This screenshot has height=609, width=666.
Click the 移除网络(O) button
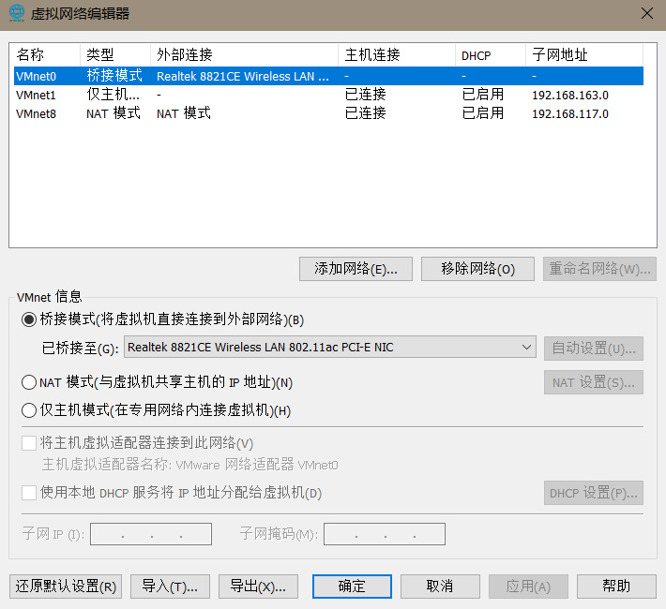pos(477,269)
